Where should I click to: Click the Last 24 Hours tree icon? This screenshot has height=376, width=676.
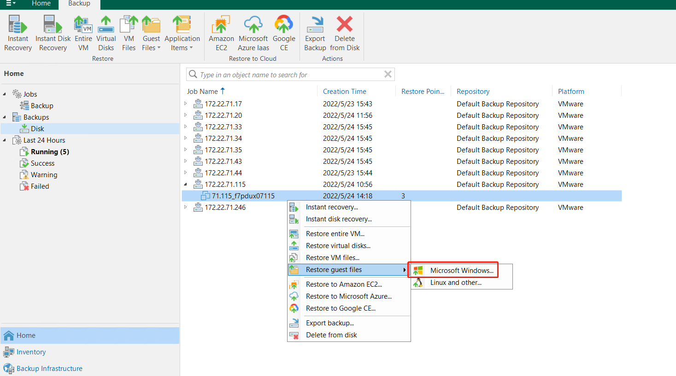pos(17,140)
